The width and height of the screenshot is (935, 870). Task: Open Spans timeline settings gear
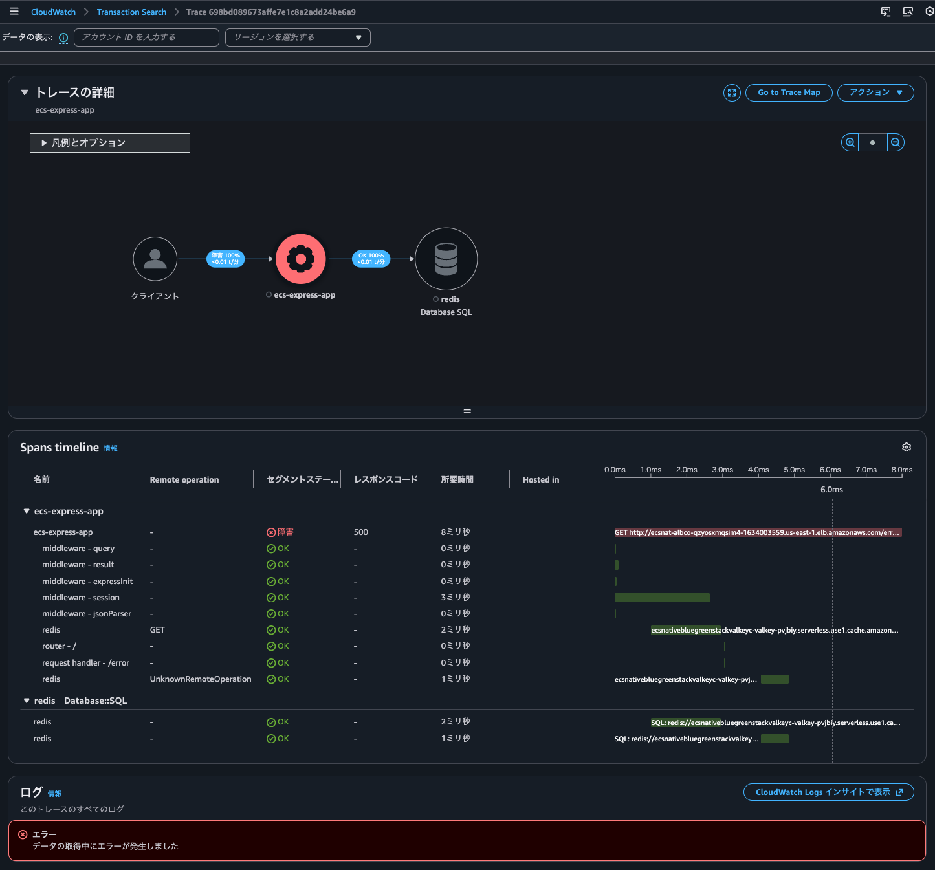[x=907, y=447]
